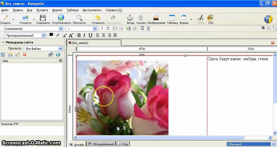Collapse the Менеджер сайта panel triangle
Image resolution: width=277 pixels, height=147 pixels.
click(x=3, y=42)
